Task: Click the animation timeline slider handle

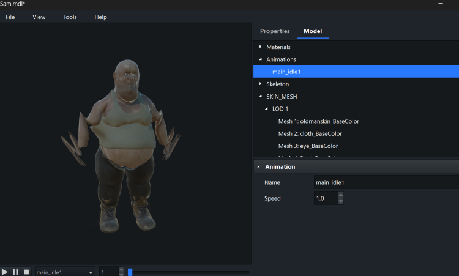Action: (130, 272)
